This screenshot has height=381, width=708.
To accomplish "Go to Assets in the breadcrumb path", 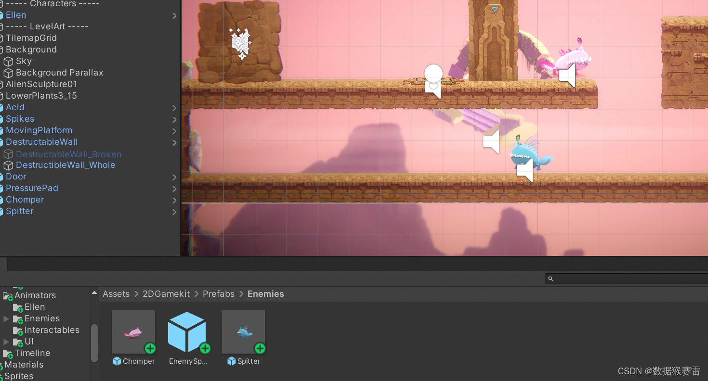I will (116, 294).
